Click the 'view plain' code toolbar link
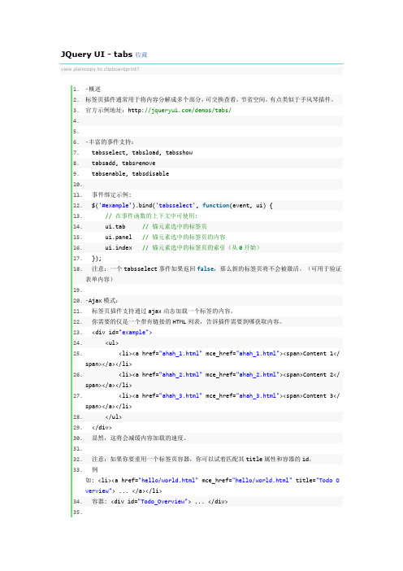 pyautogui.click(x=72, y=69)
